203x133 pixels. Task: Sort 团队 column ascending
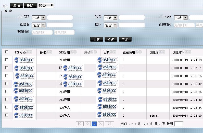click(x=111, y=52)
